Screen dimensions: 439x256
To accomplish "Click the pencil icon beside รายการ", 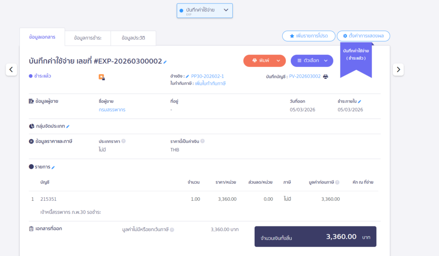I will click(53, 167).
